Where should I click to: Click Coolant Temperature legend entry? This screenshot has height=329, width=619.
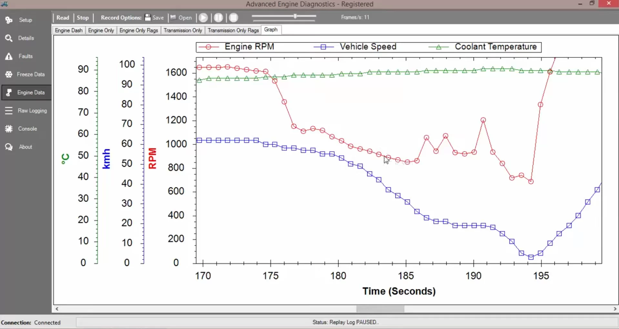[x=483, y=47]
